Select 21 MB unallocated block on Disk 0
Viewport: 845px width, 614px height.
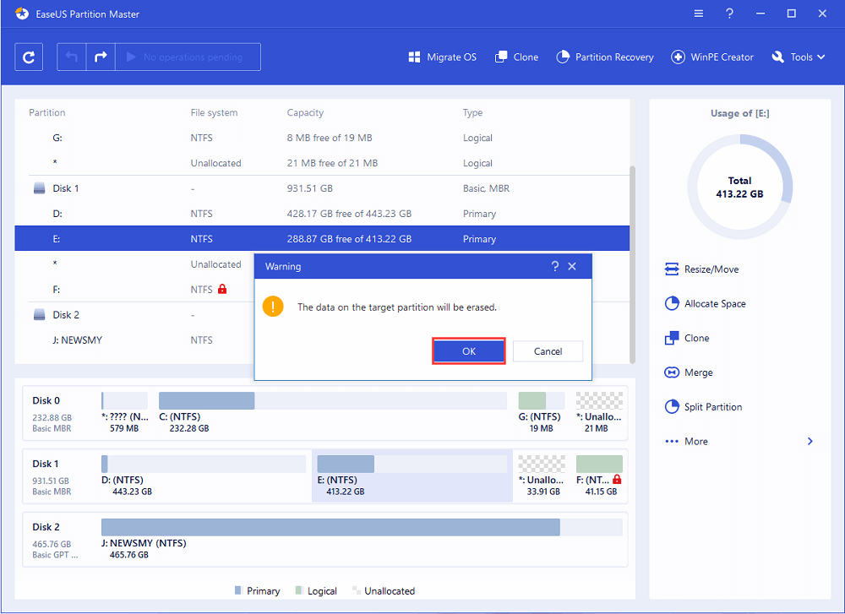pos(599,412)
